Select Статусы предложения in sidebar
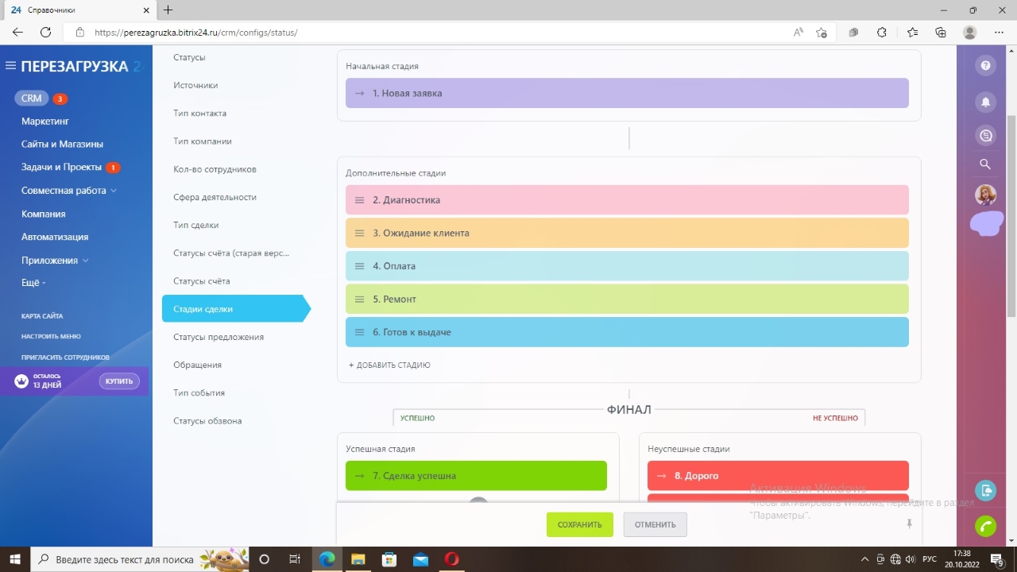Screen dimensions: 1017x572 tap(218, 337)
